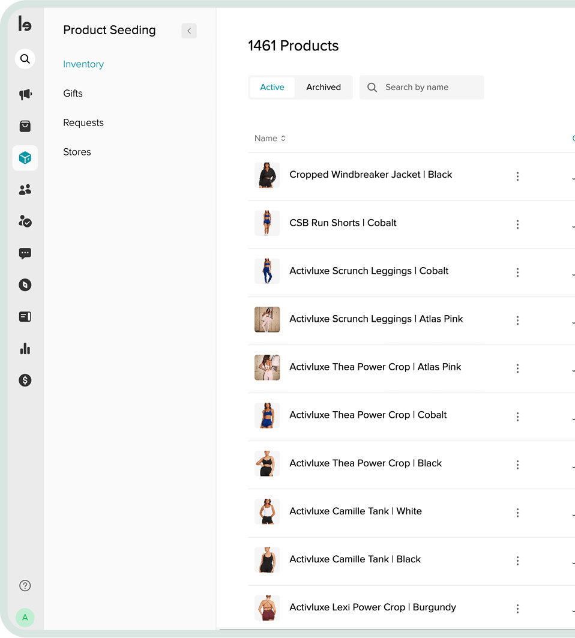575x638 pixels.
Task: Click Activluxe Scrunch Leggings Atlas Pink thumbnail
Action: [x=267, y=319]
